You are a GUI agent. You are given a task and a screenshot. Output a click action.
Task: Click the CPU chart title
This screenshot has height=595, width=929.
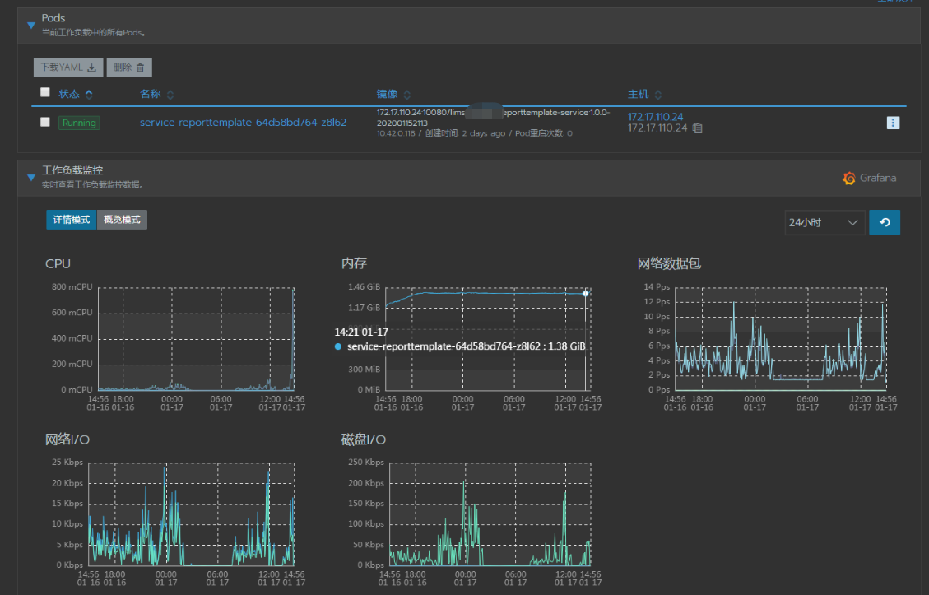pos(58,263)
